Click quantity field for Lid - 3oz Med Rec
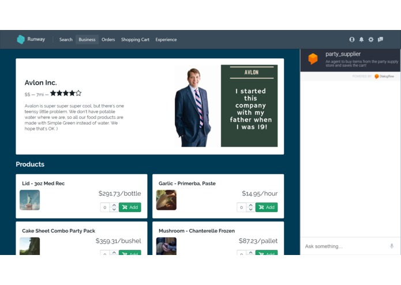 coord(105,207)
